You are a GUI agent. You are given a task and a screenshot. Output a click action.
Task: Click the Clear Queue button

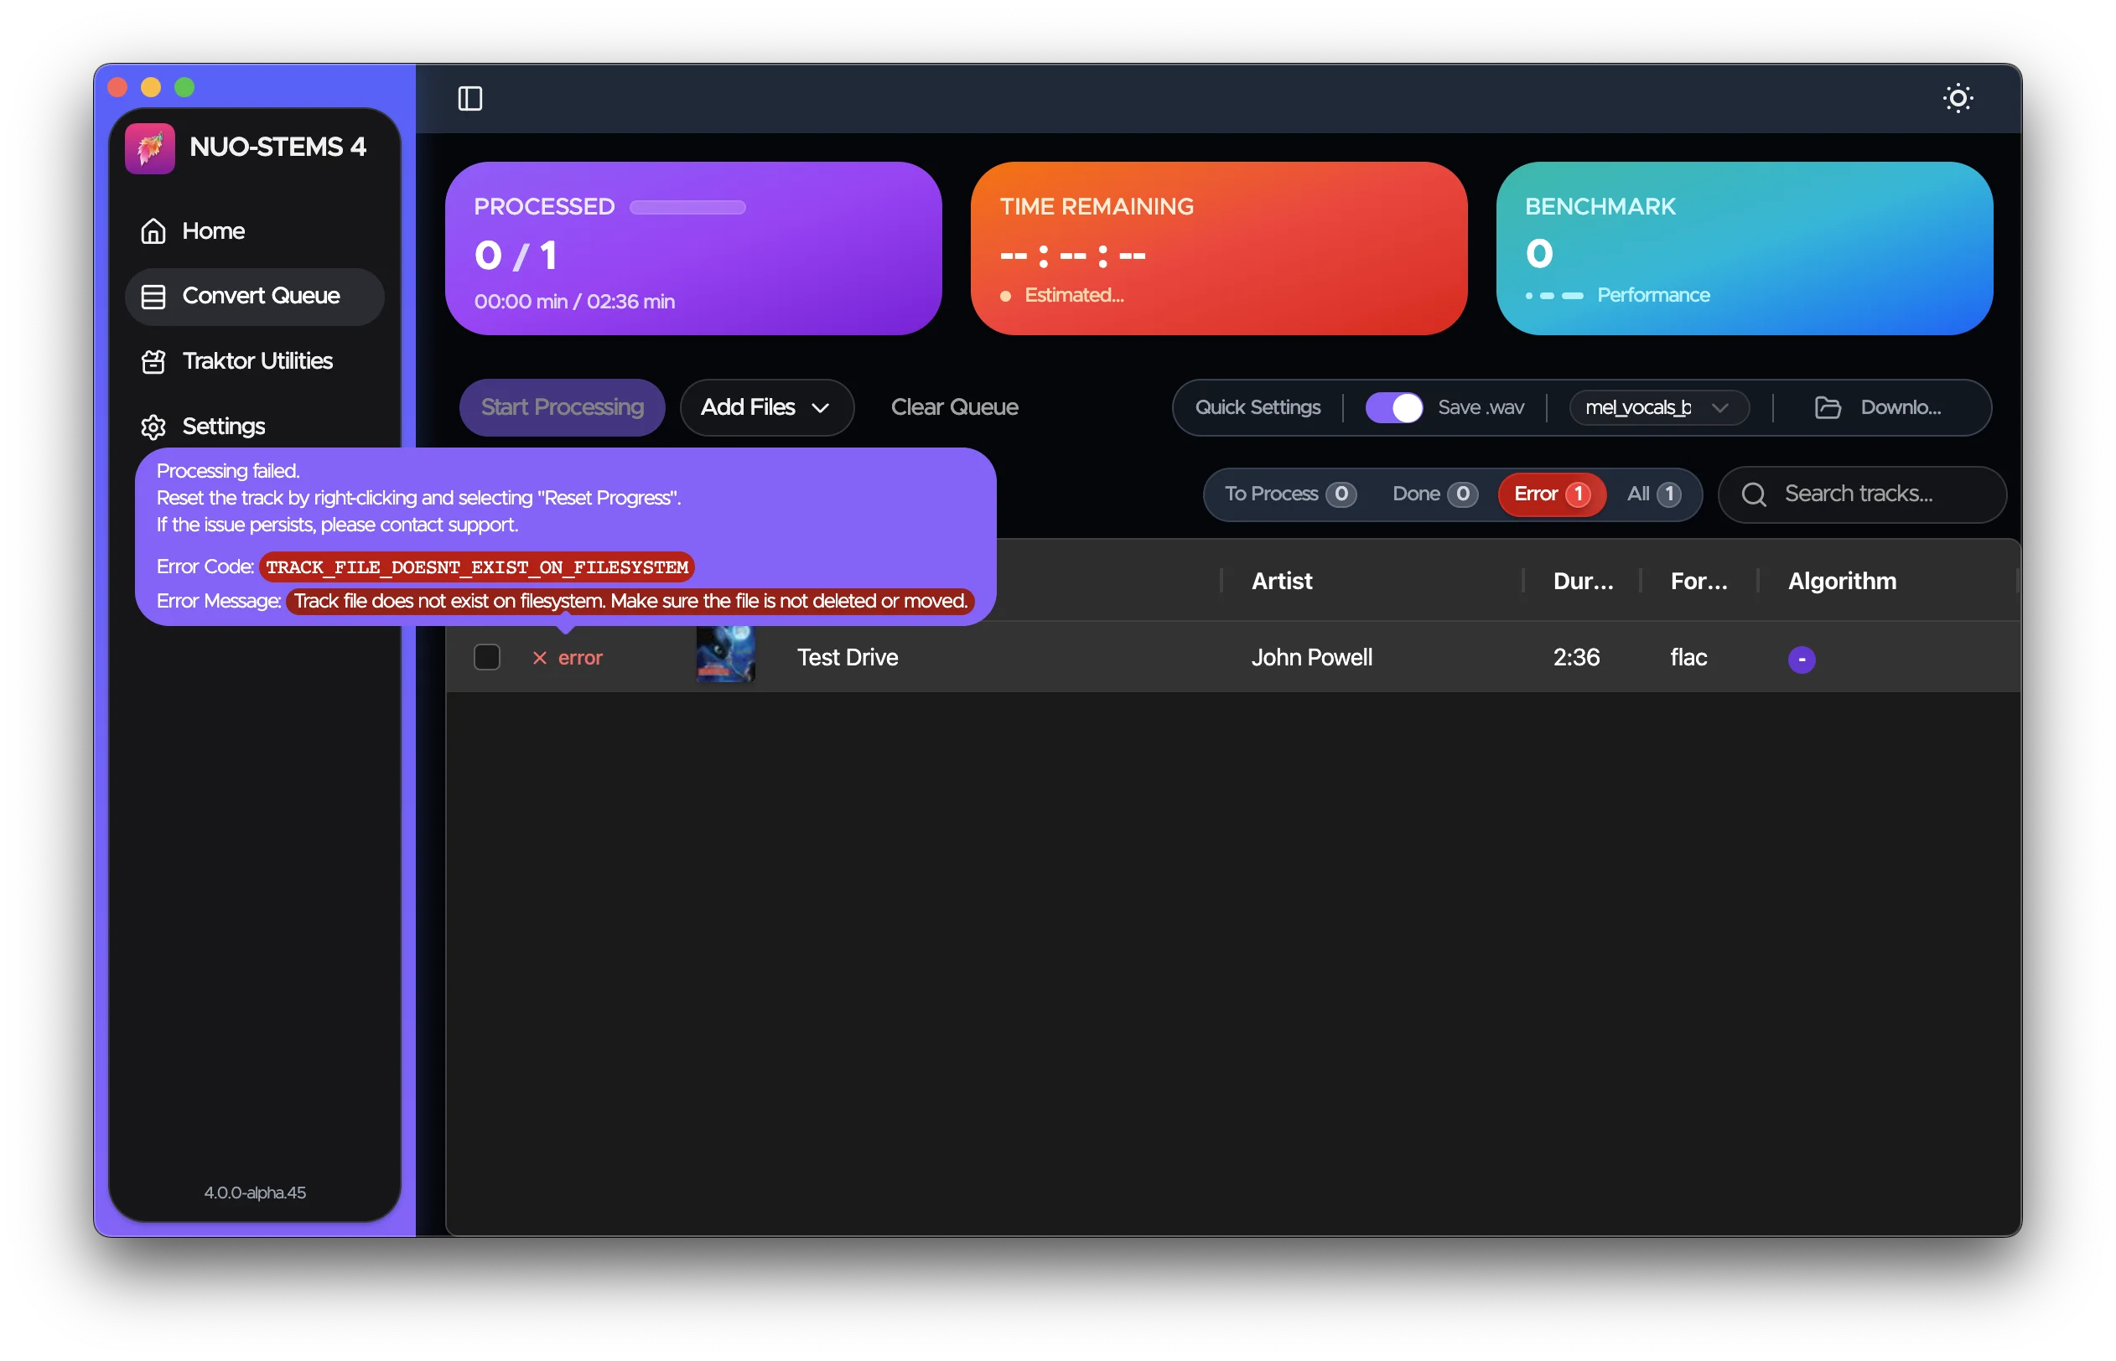[954, 407]
